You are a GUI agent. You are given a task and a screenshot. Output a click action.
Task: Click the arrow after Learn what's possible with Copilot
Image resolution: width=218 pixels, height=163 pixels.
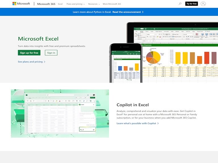tap(158, 123)
